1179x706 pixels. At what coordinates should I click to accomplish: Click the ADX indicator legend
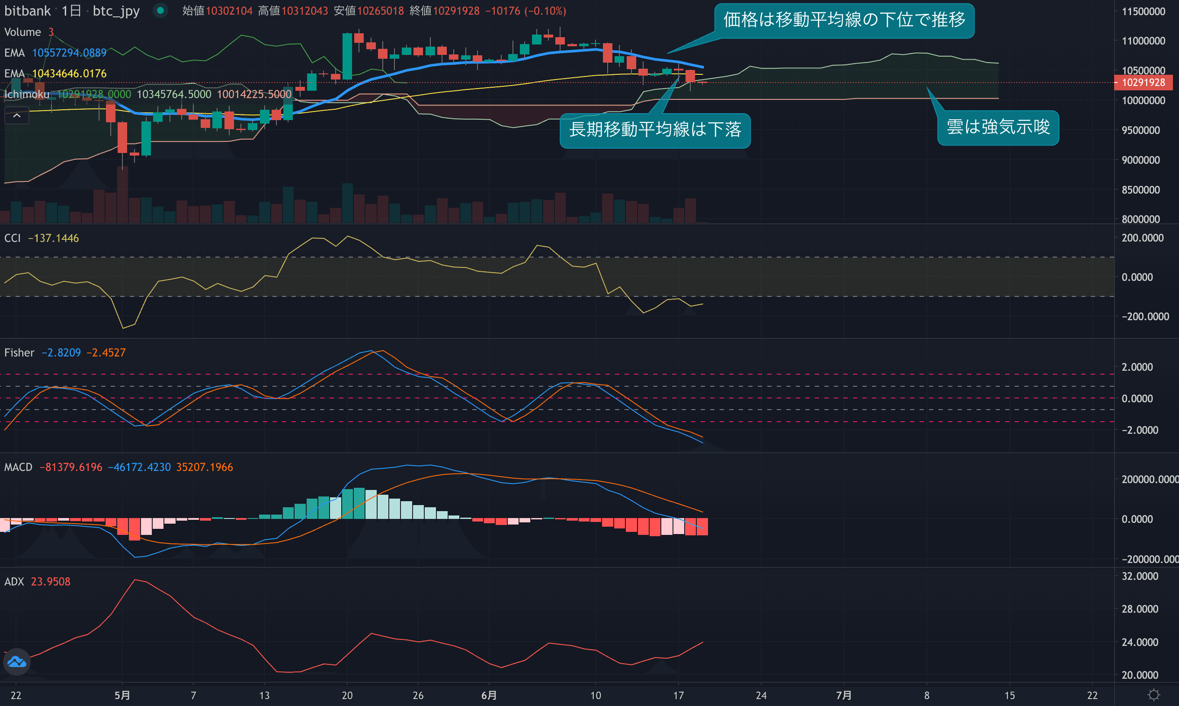[x=14, y=582]
